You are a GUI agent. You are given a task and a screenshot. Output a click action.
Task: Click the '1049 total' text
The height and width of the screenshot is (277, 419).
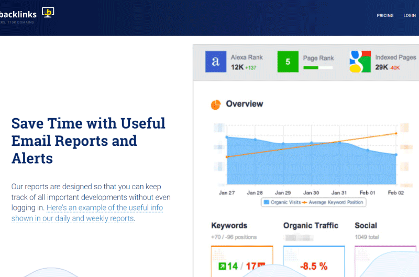(x=367, y=237)
